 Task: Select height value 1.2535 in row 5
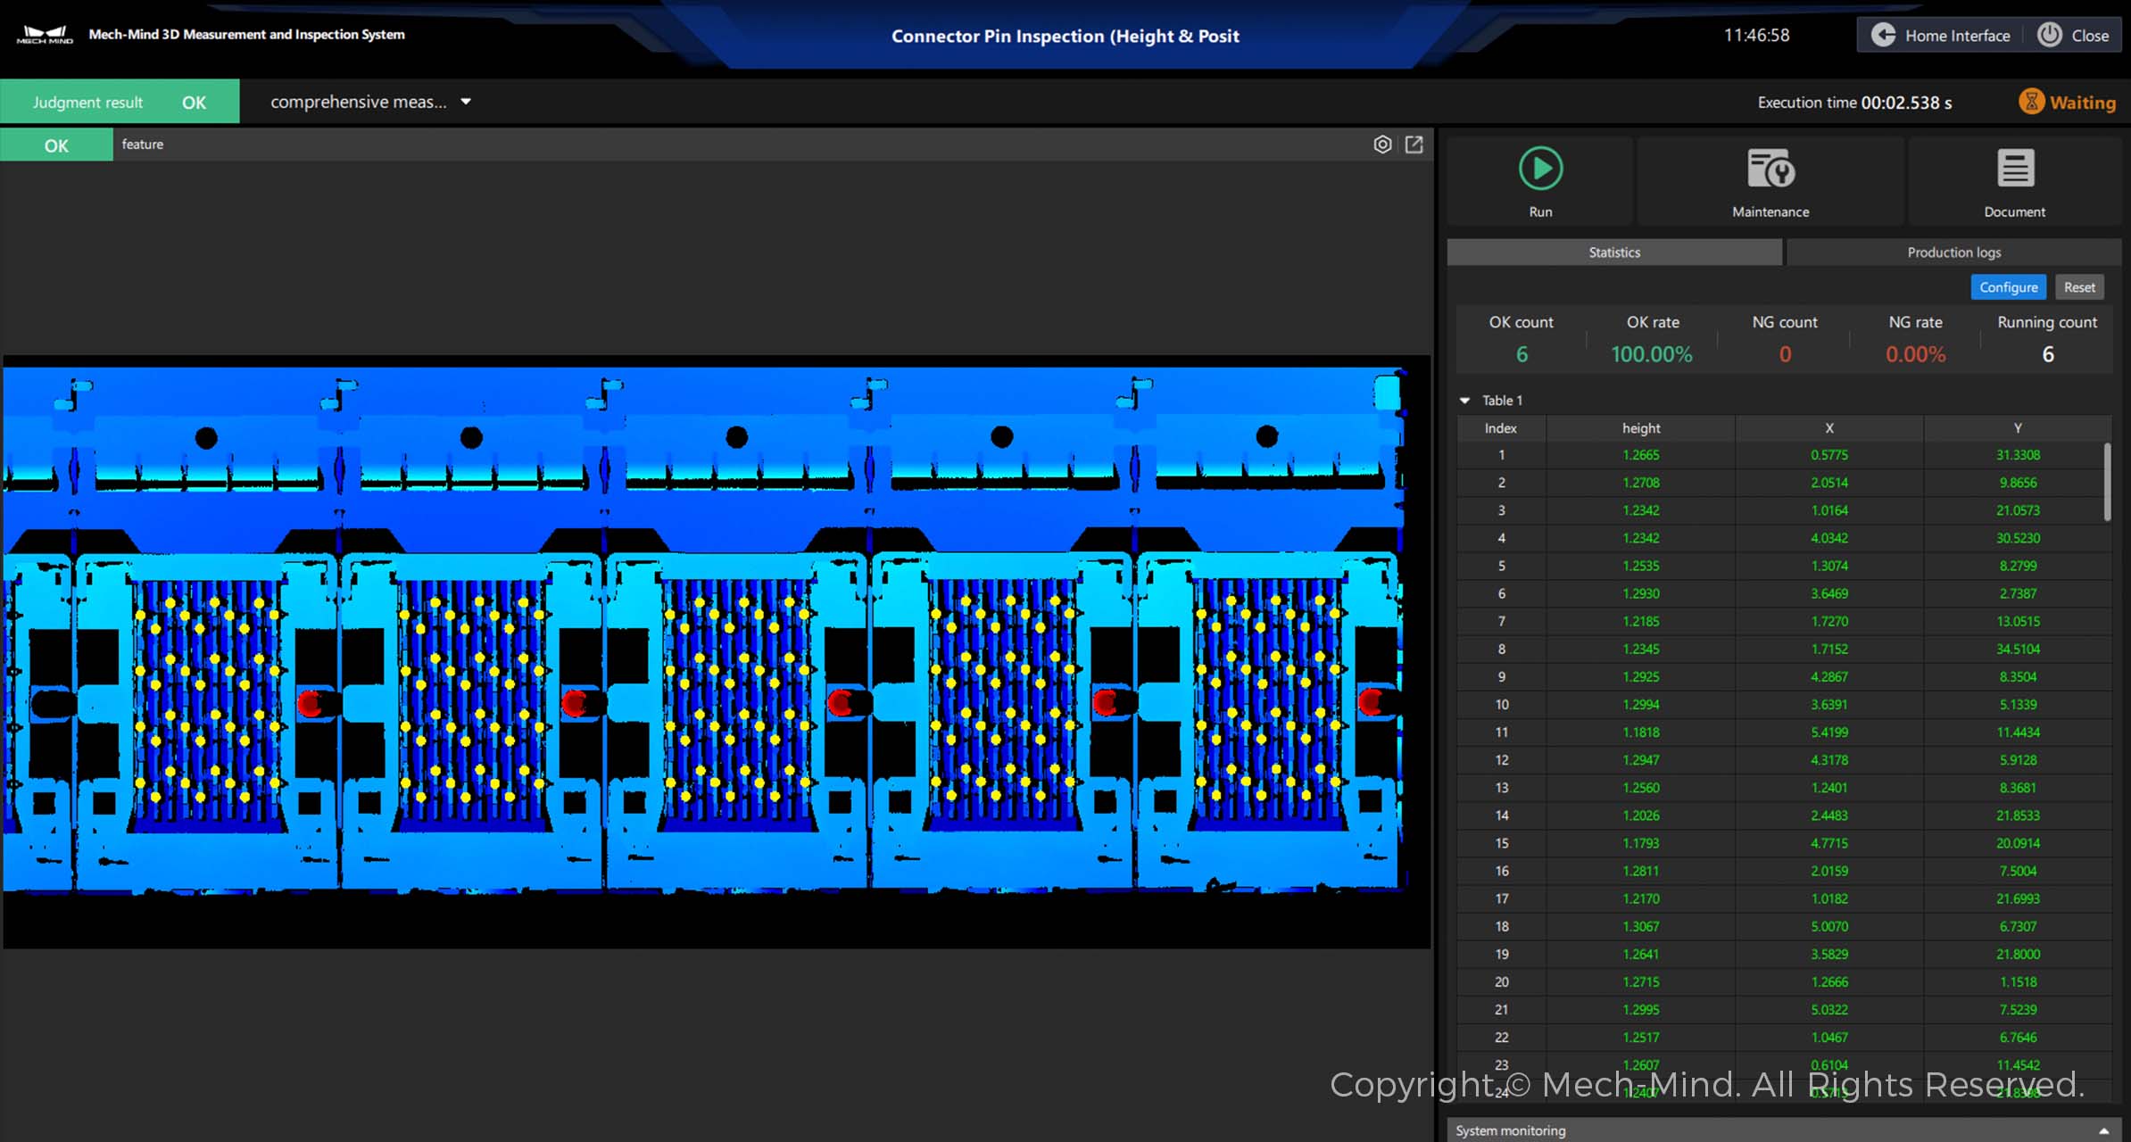pyautogui.click(x=1641, y=566)
